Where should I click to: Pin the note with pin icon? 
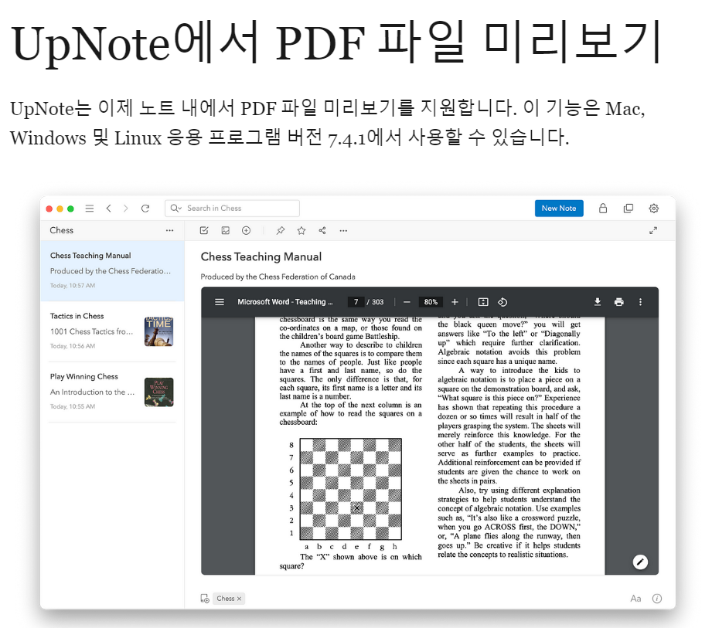pos(280,230)
